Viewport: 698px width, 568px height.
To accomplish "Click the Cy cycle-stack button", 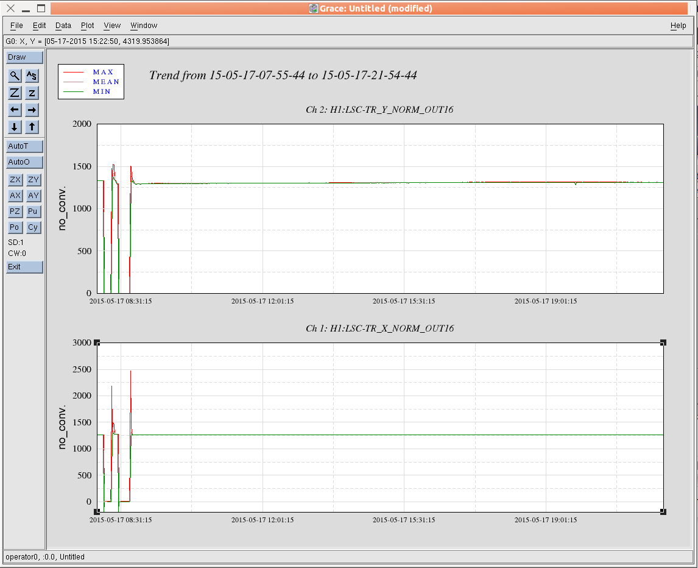I will (x=33, y=227).
